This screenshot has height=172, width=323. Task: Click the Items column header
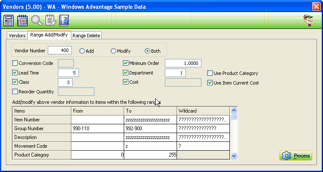(x=42, y=111)
